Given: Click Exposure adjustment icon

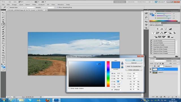Looking at the screenshot, I should [x=170, y=29].
